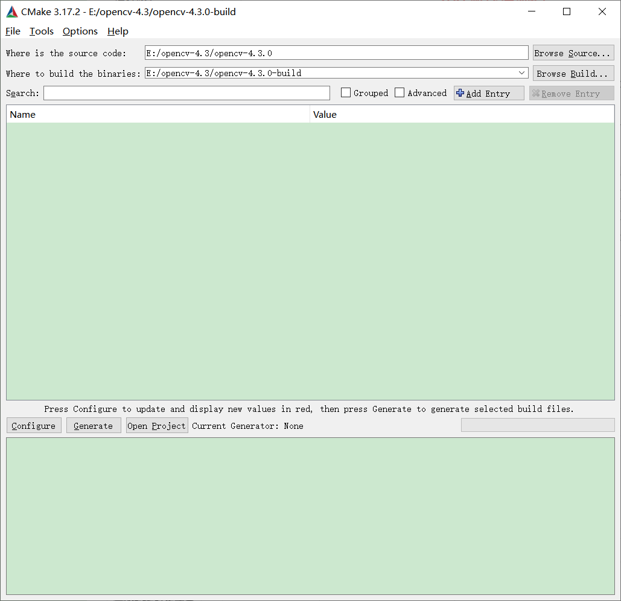Click the source code path field
This screenshot has width=621, height=601.
(x=336, y=53)
